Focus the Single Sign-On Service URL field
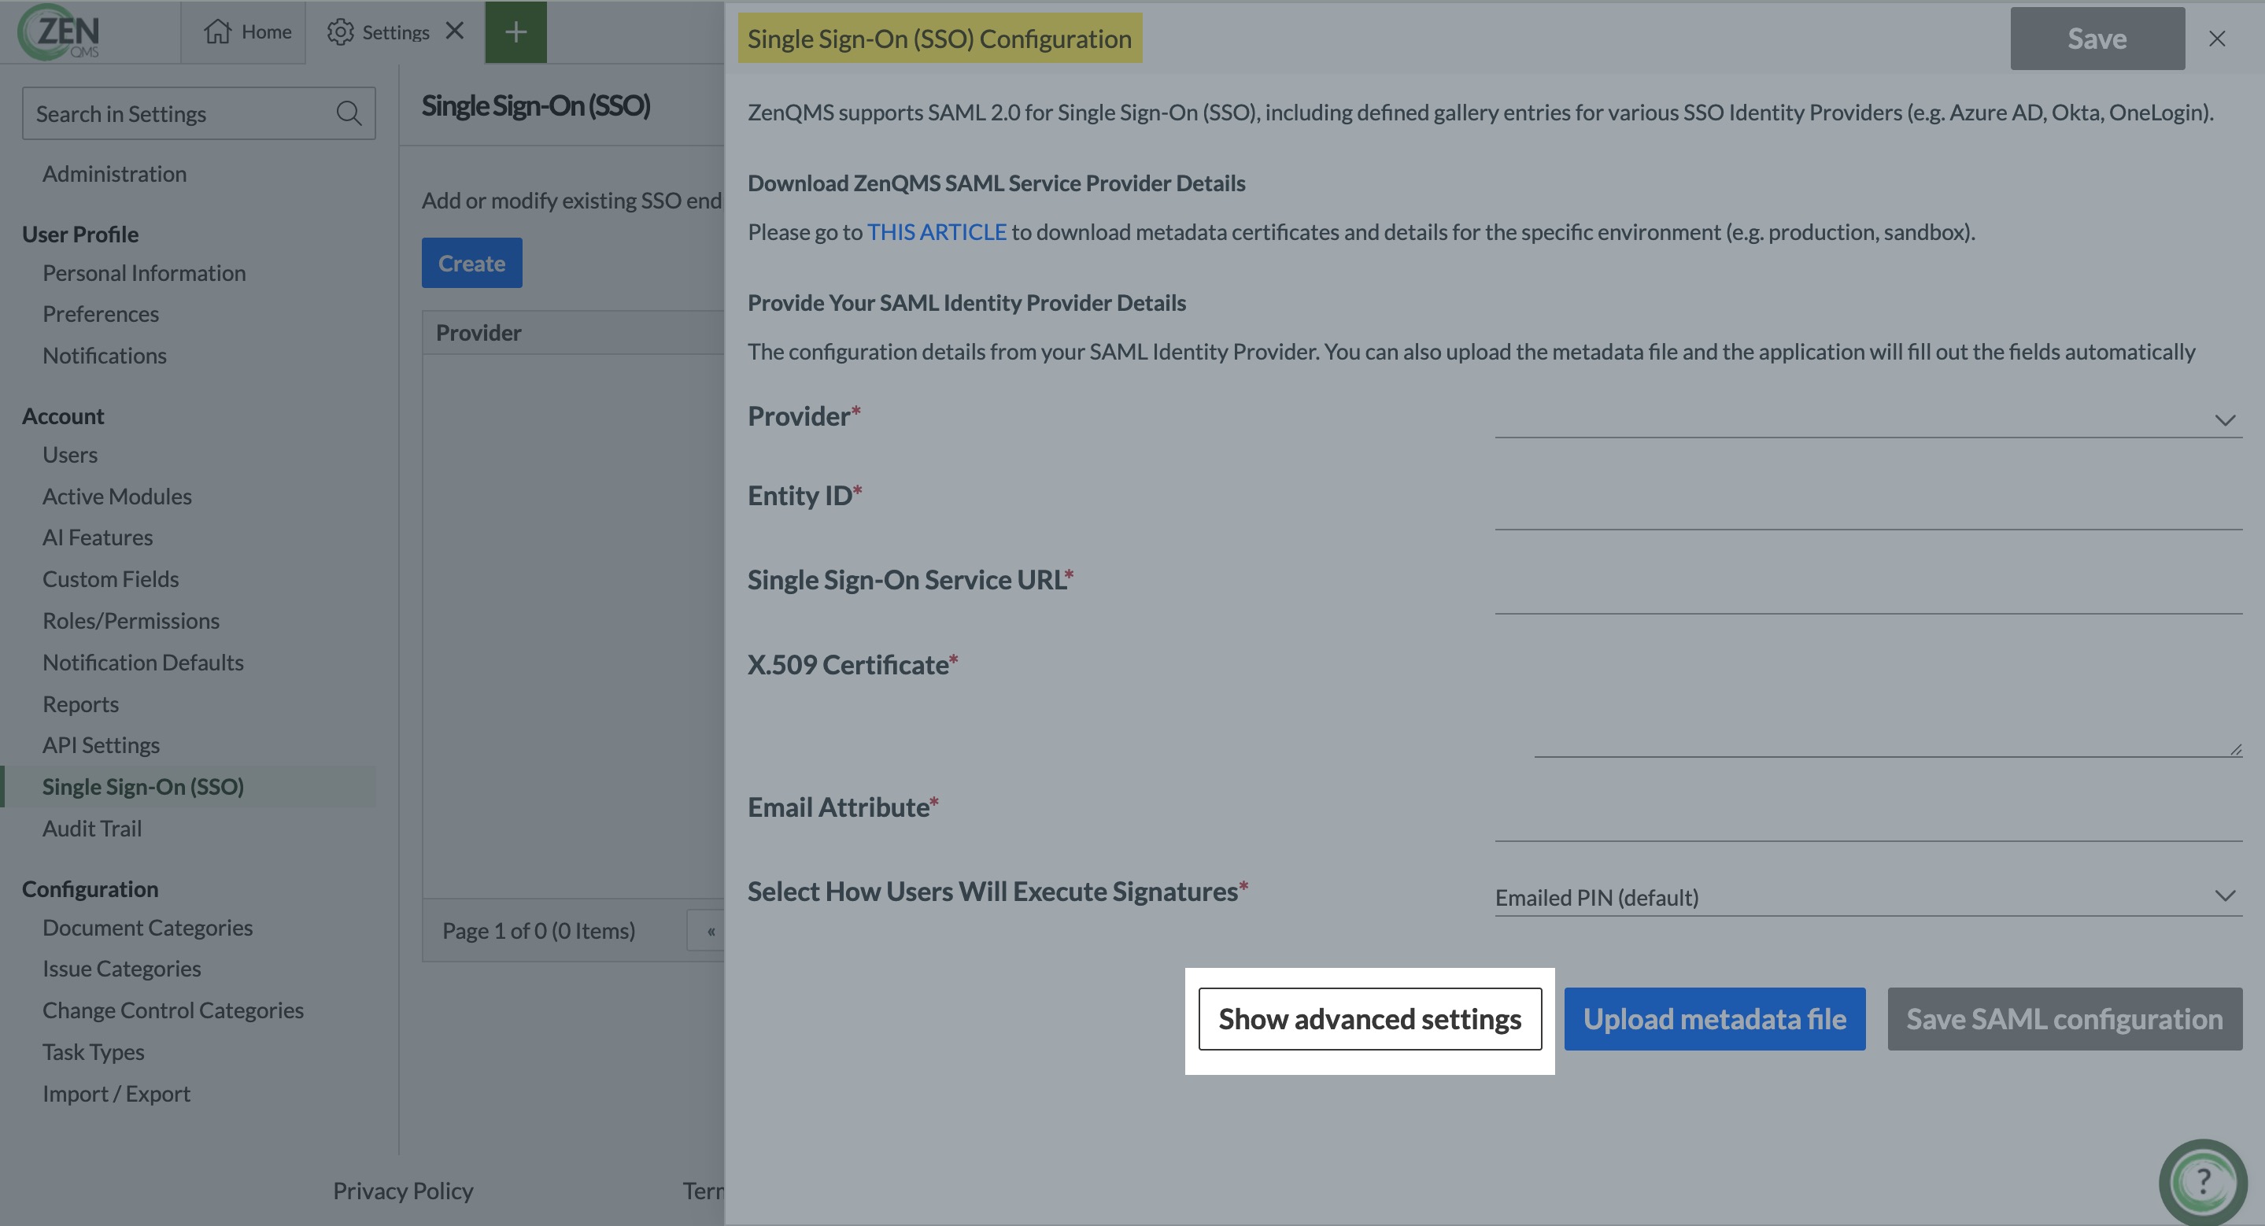 (1868, 593)
